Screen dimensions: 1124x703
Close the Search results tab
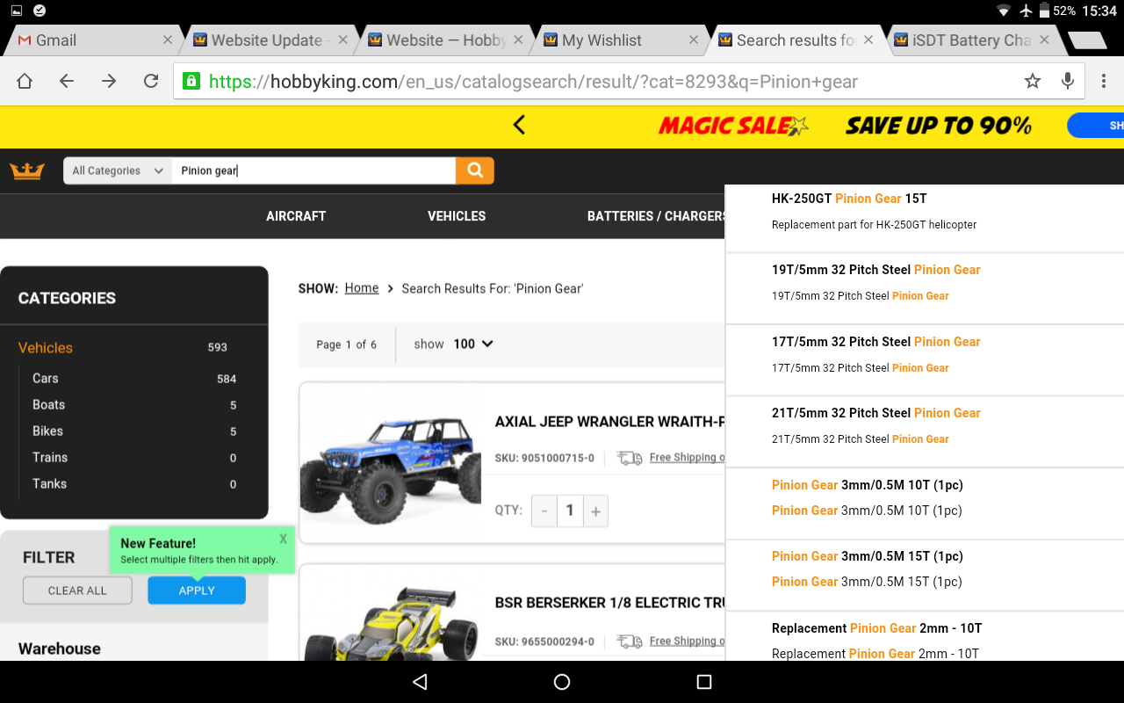[868, 40]
